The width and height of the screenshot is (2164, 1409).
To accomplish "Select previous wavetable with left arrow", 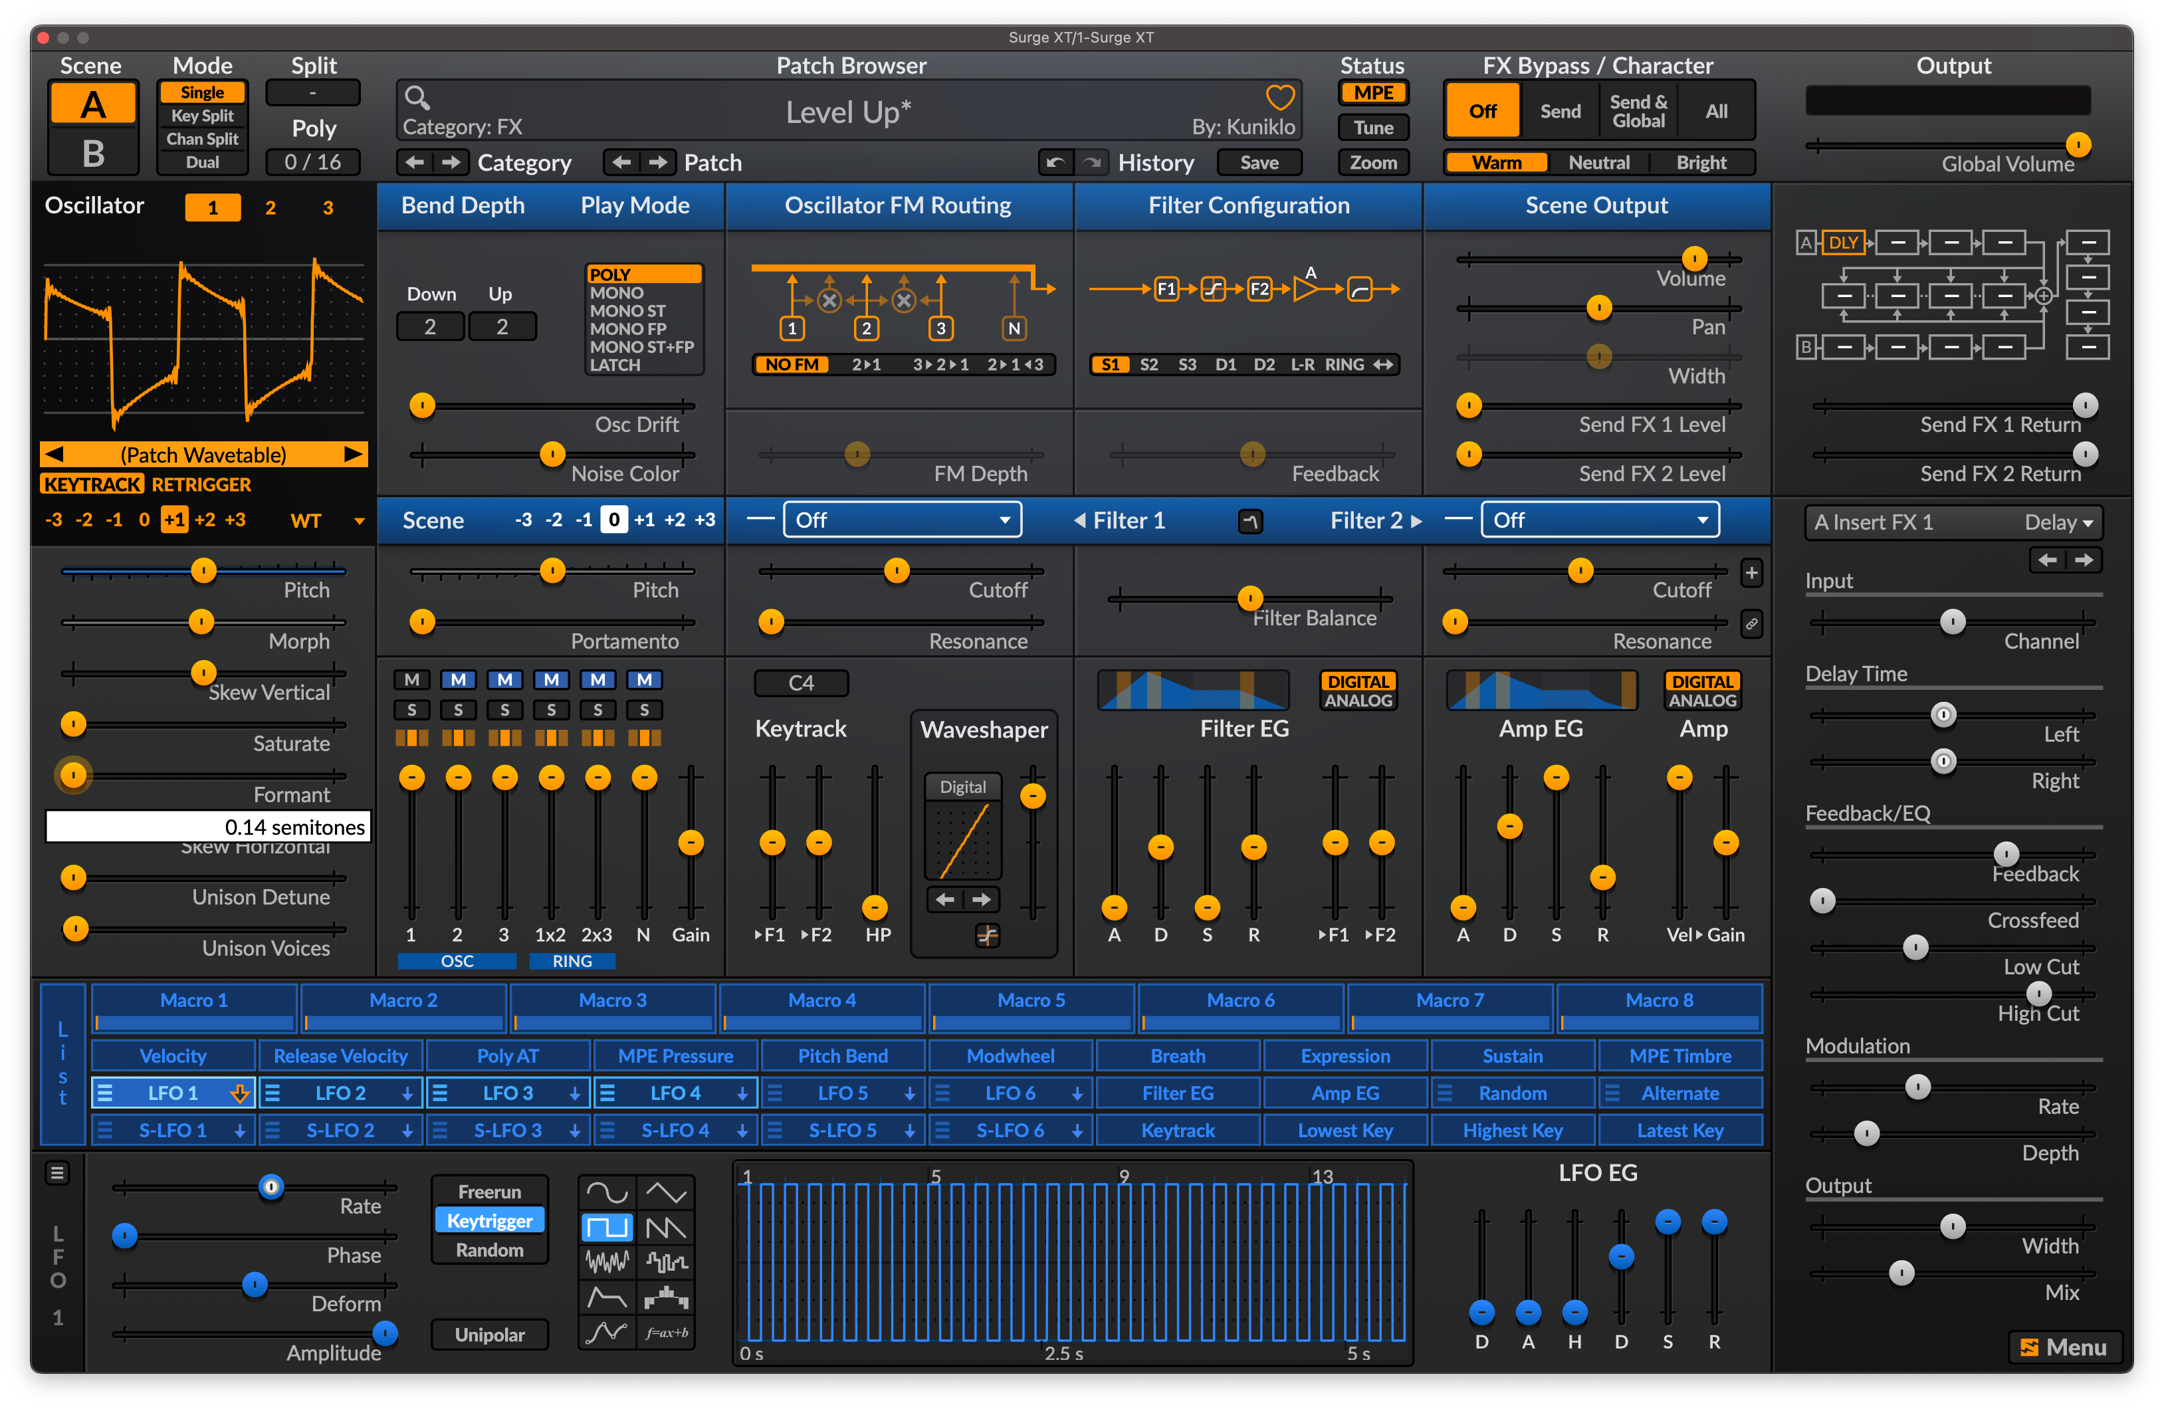I will 54,454.
